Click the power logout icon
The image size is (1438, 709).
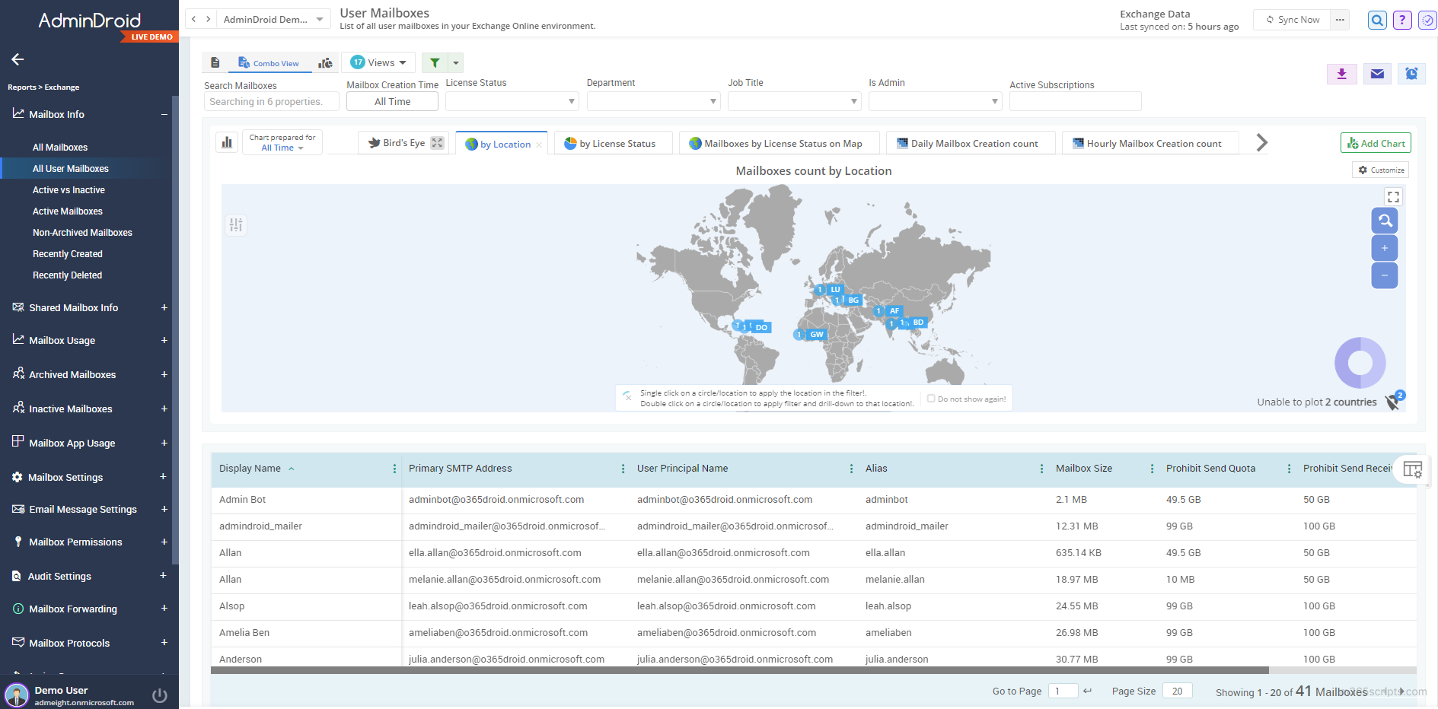pyautogui.click(x=160, y=695)
